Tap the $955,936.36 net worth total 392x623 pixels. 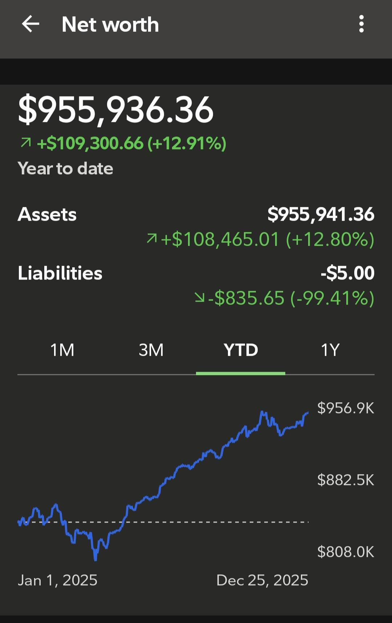[x=116, y=109]
